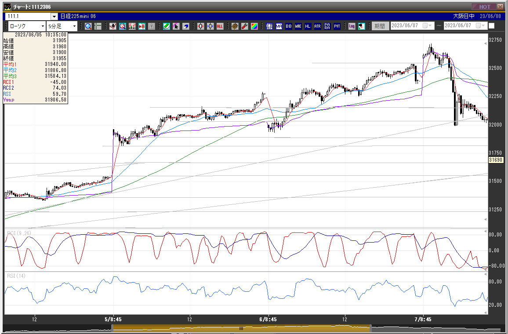Click the red-green candlestick bars icon
Viewport: 508px width, 334px height.
(132, 26)
